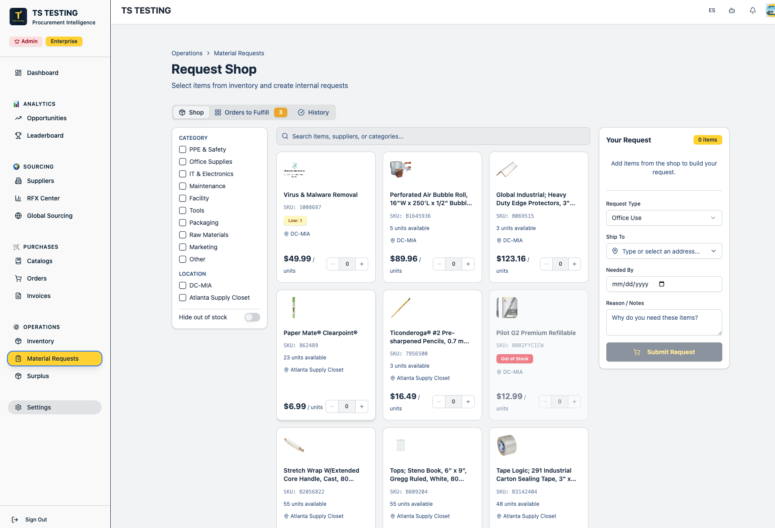Tick the Packaging category checkbox
The image size is (775, 528).
[183, 223]
